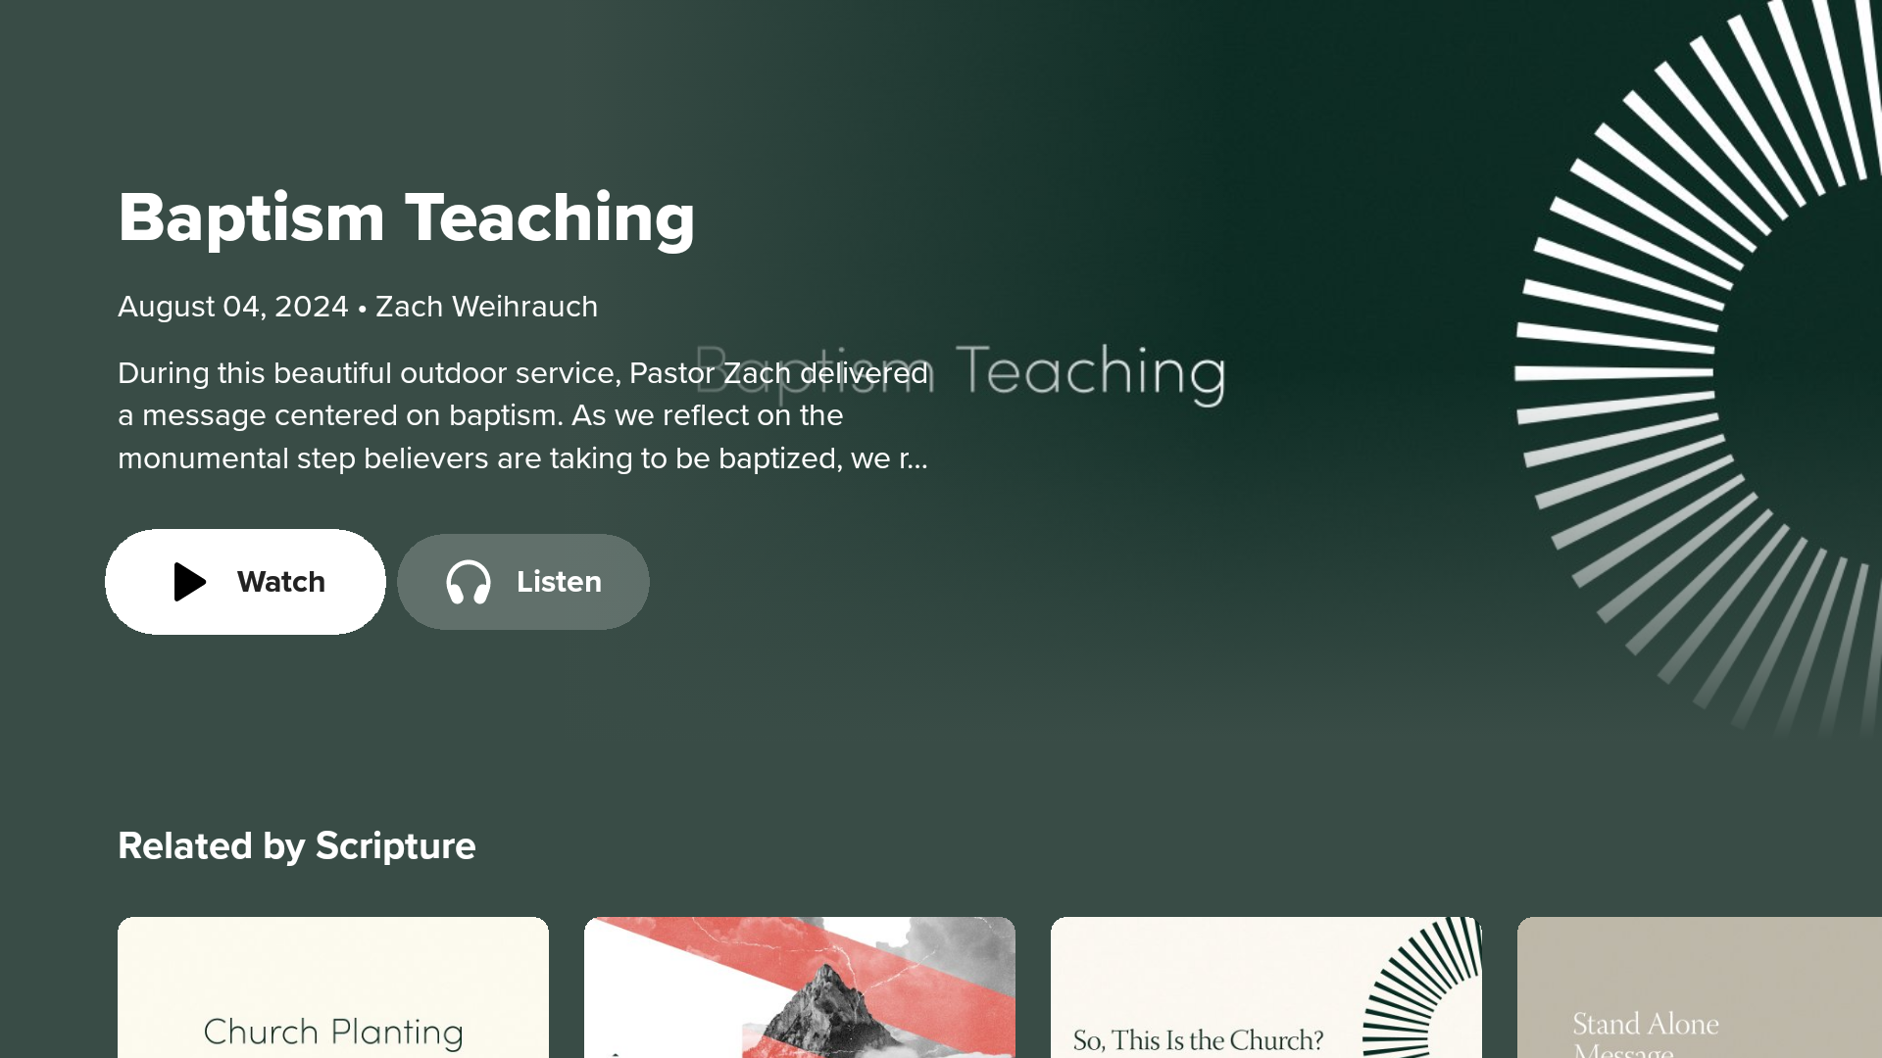Click the play triangle icon on Watch
This screenshot has height=1058, width=1882.
(189, 582)
